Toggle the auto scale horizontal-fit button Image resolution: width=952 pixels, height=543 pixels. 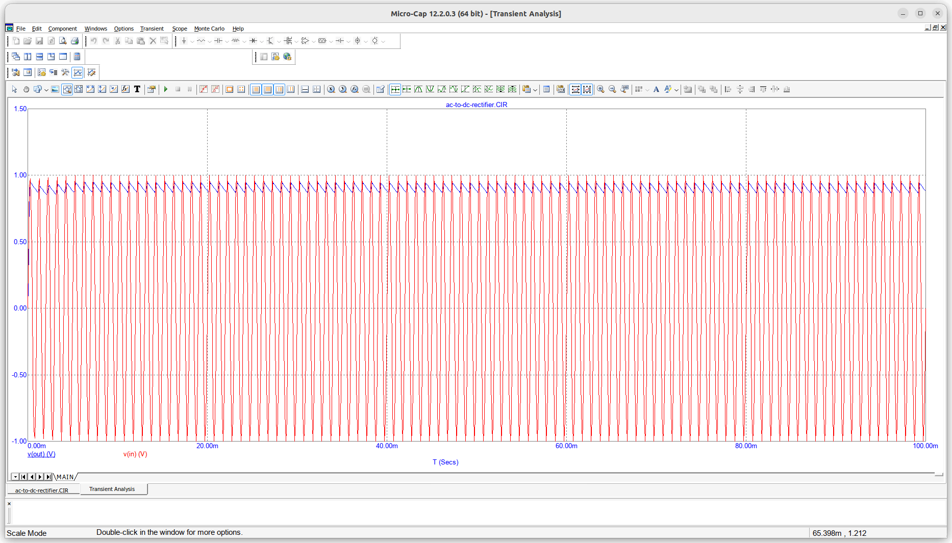tap(575, 89)
